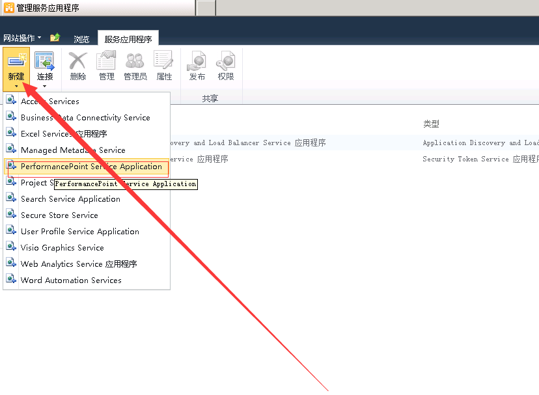The width and height of the screenshot is (539, 395).
Task: Choose User Profile Service Application
Action: tap(87, 232)
